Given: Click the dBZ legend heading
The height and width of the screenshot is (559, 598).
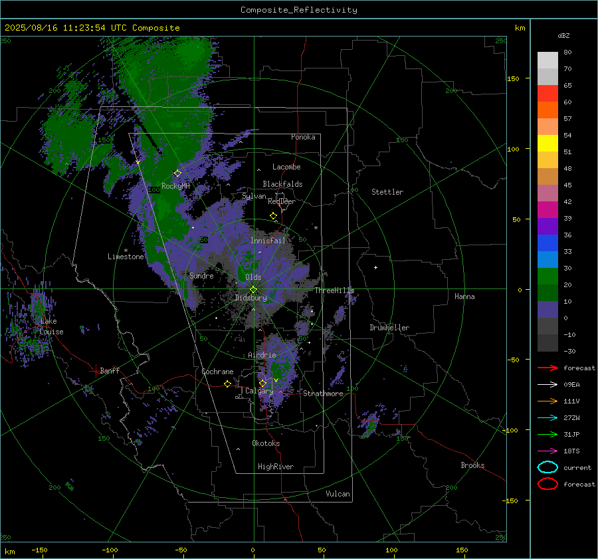Looking at the screenshot, I should [563, 36].
